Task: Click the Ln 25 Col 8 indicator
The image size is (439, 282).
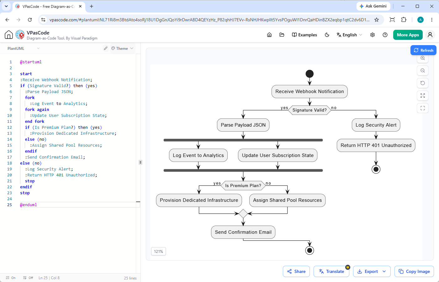Action: pos(49,278)
